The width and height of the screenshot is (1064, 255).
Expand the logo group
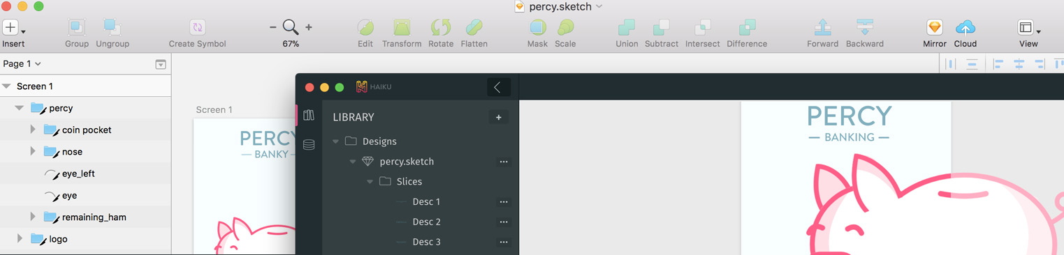point(20,238)
